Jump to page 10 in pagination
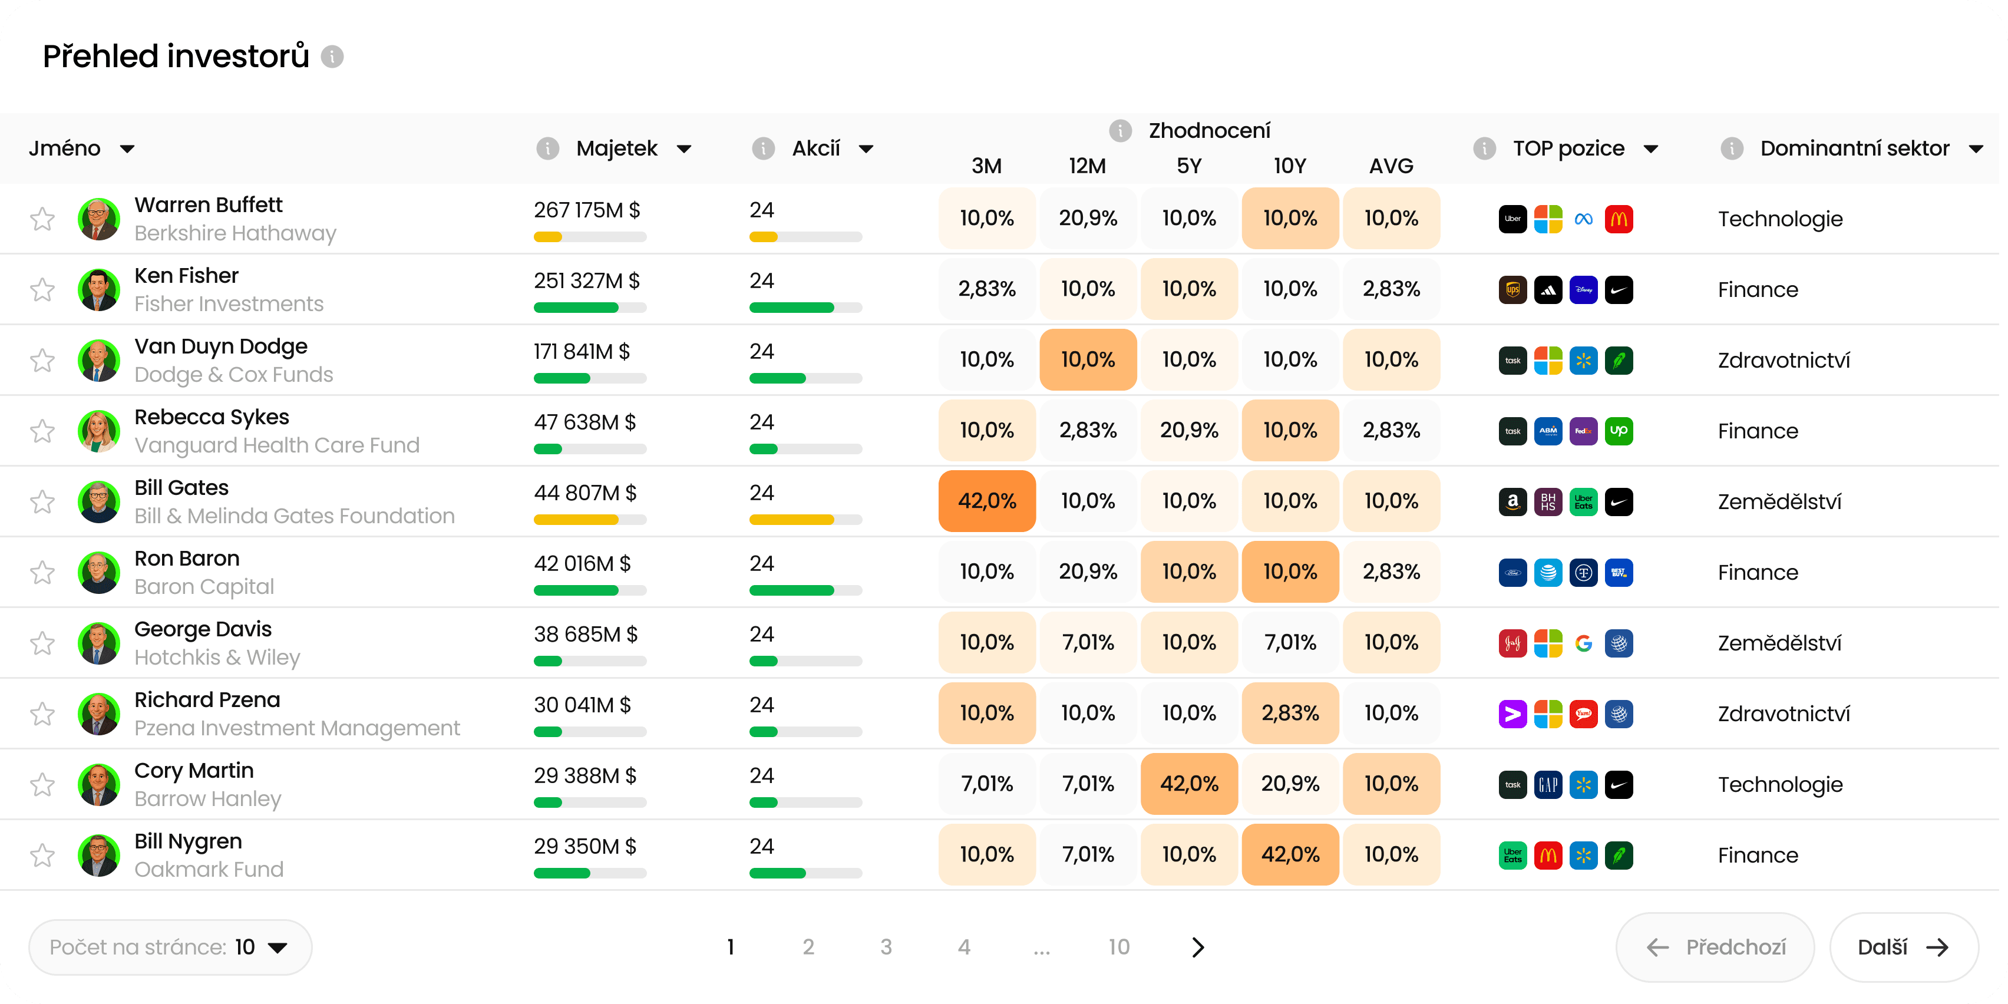This screenshot has height=1004, width=2008. click(1118, 947)
